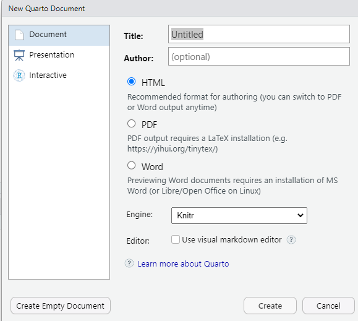This screenshot has height=321, width=358.
Task: Choose the Presentation type in sidebar
Action: click(59, 55)
